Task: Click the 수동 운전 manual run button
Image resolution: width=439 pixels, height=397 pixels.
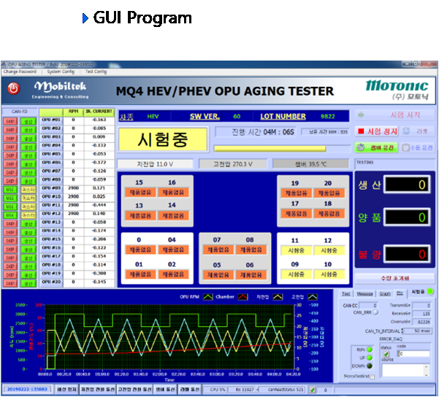Action: (417, 147)
